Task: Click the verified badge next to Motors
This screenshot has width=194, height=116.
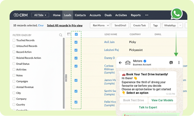Action: pyautogui.click(x=145, y=61)
